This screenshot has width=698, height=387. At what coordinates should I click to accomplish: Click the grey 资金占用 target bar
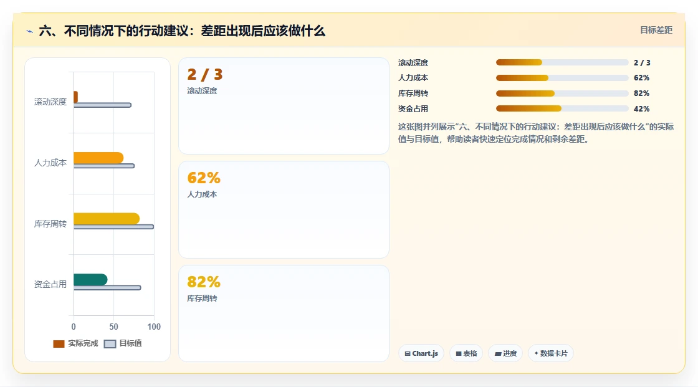pyautogui.click(x=107, y=288)
